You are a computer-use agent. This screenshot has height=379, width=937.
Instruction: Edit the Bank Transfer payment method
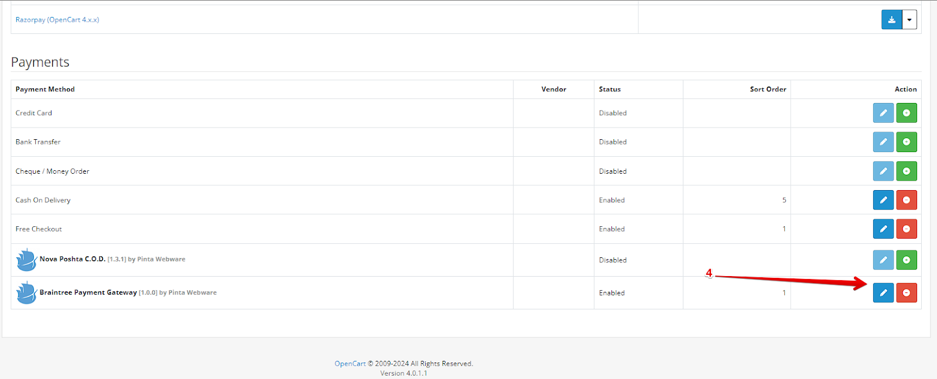coord(883,142)
